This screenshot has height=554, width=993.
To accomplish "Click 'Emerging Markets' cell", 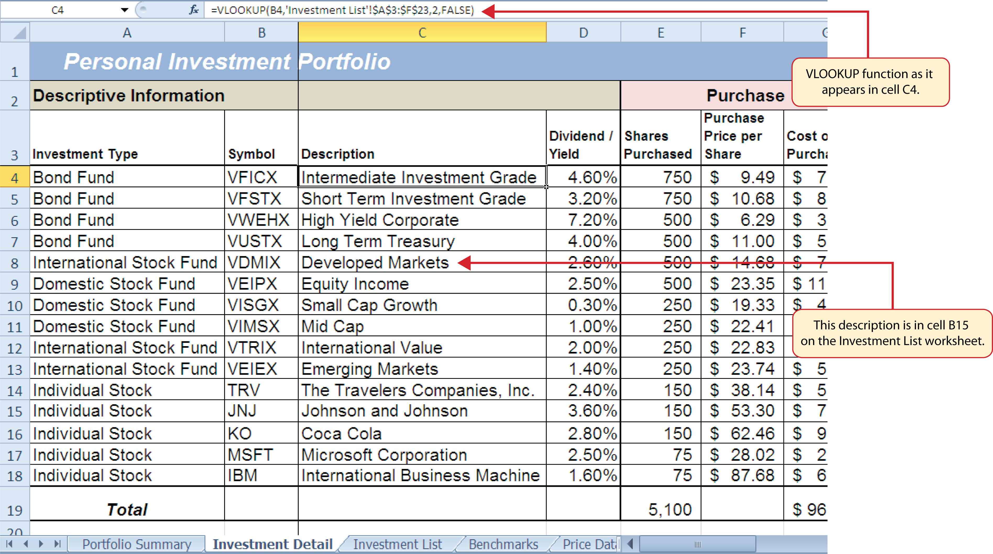I will (422, 369).
